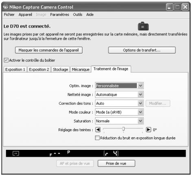
Task: Click the 0° hue value text
Action: (x=155, y=130)
